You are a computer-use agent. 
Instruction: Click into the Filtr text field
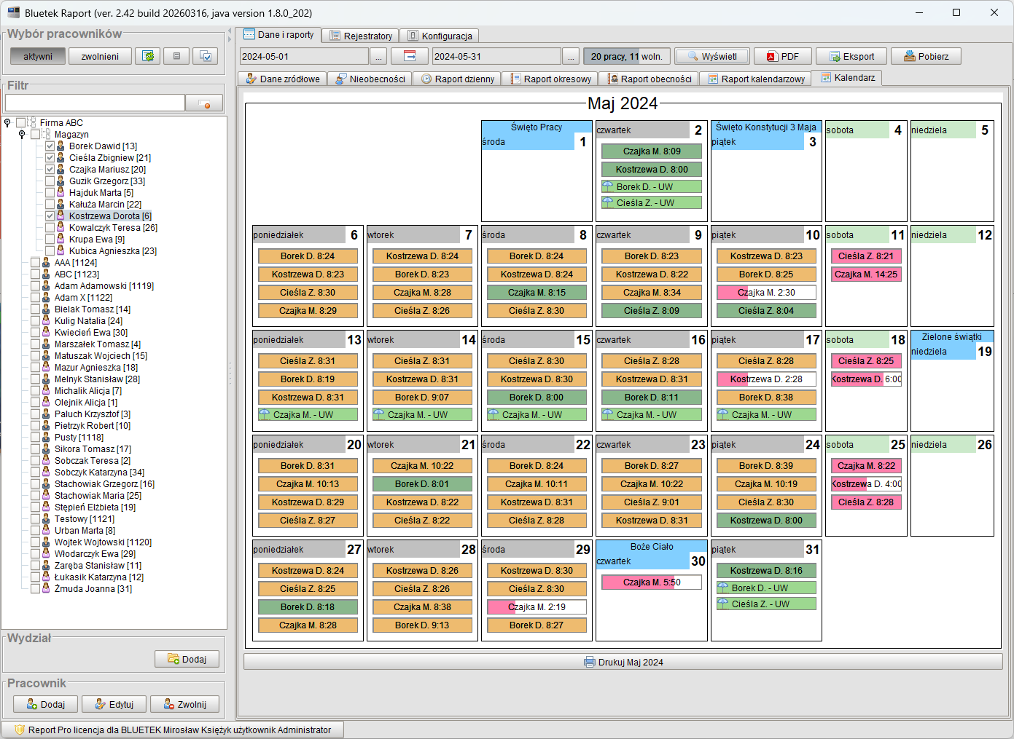point(95,103)
